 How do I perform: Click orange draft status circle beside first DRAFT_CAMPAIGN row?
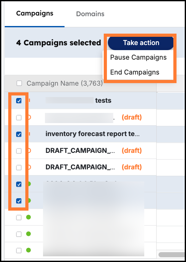[x=29, y=151]
